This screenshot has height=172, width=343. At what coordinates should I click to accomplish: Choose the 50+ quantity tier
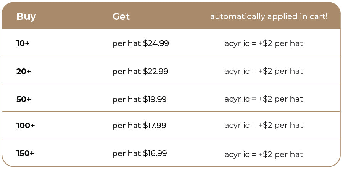(24, 99)
